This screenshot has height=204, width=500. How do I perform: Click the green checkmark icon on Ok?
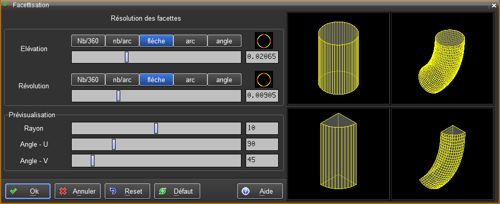(x=14, y=191)
